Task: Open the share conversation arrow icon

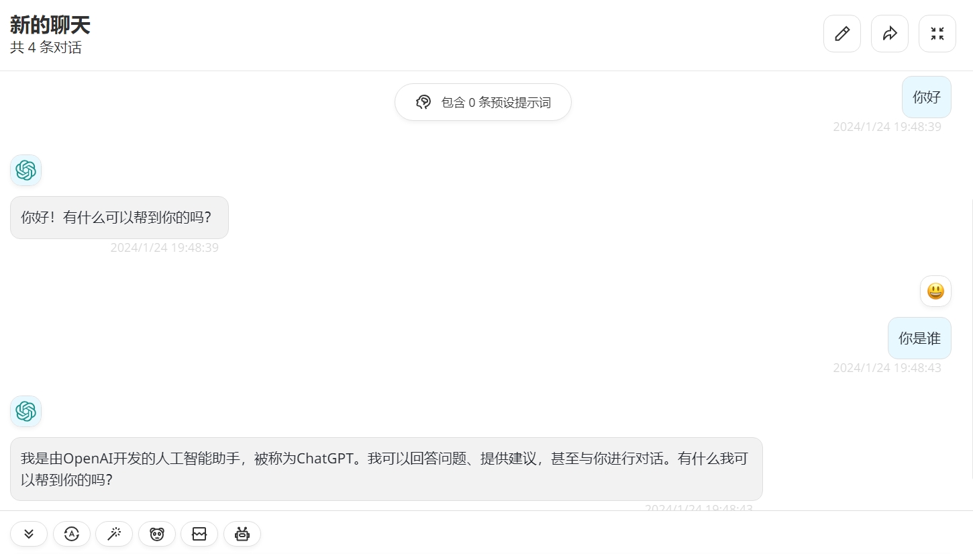Action: tap(890, 34)
